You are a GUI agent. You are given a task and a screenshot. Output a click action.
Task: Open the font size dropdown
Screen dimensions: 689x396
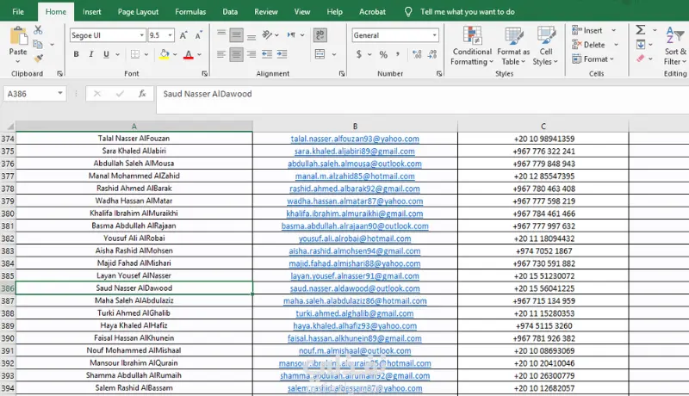click(170, 35)
